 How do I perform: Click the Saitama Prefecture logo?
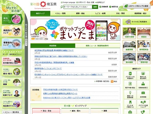click(43, 5)
